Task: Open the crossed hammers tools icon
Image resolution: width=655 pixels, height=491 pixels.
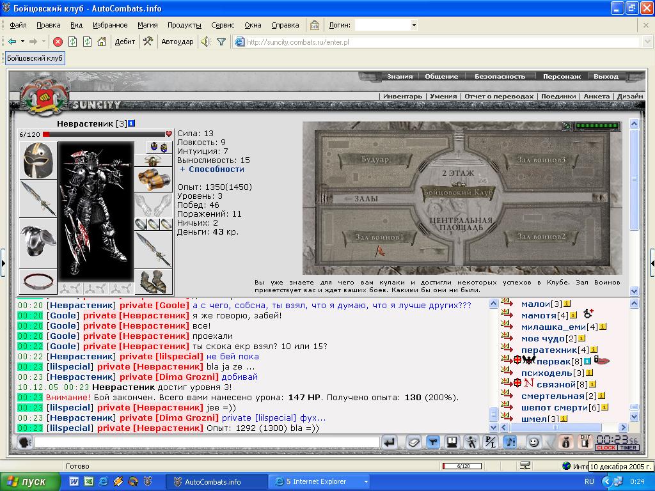Action: [148, 42]
